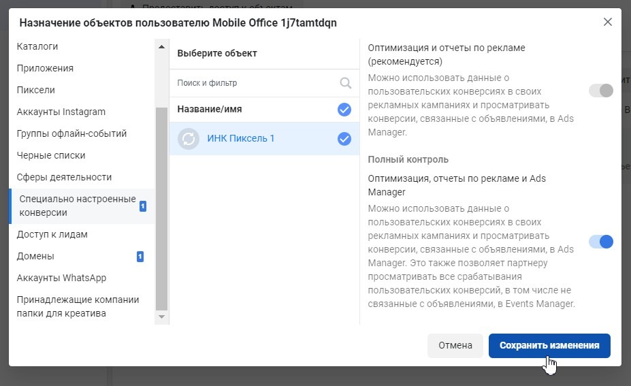Select Пиксели in the left list
Screen dimensions: 631x386
[36, 90]
